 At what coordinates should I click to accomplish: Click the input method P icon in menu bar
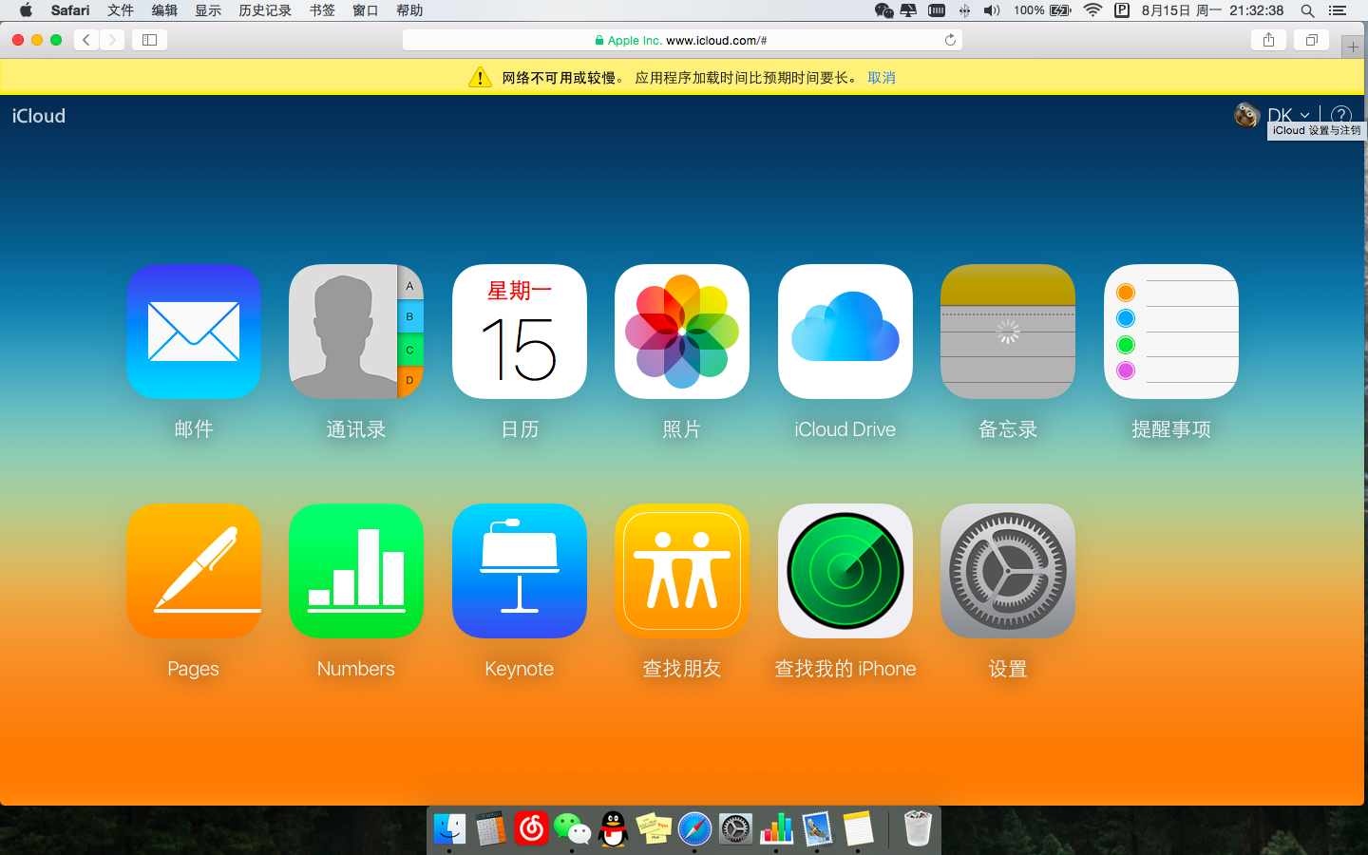(1122, 10)
